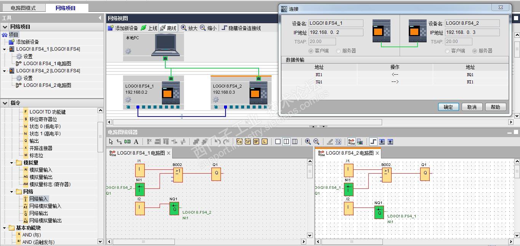The height and width of the screenshot is (246, 520).
Task: Click left device 服务器 radio button
Action: click(338, 51)
